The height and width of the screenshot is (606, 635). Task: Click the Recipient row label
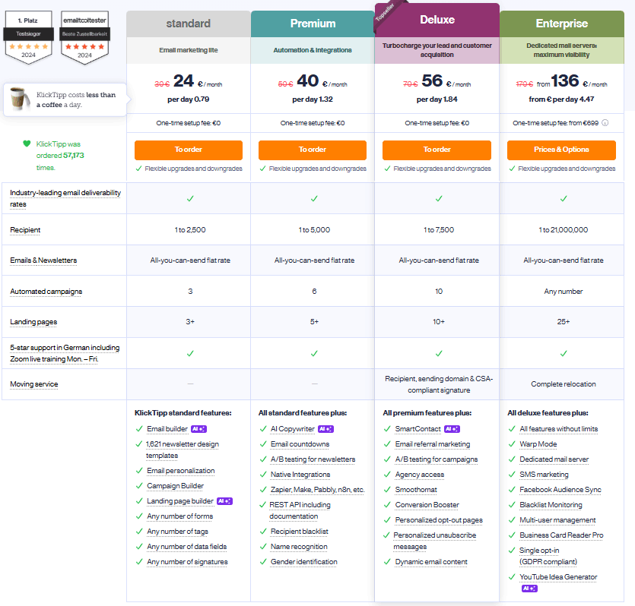click(25, 230)
